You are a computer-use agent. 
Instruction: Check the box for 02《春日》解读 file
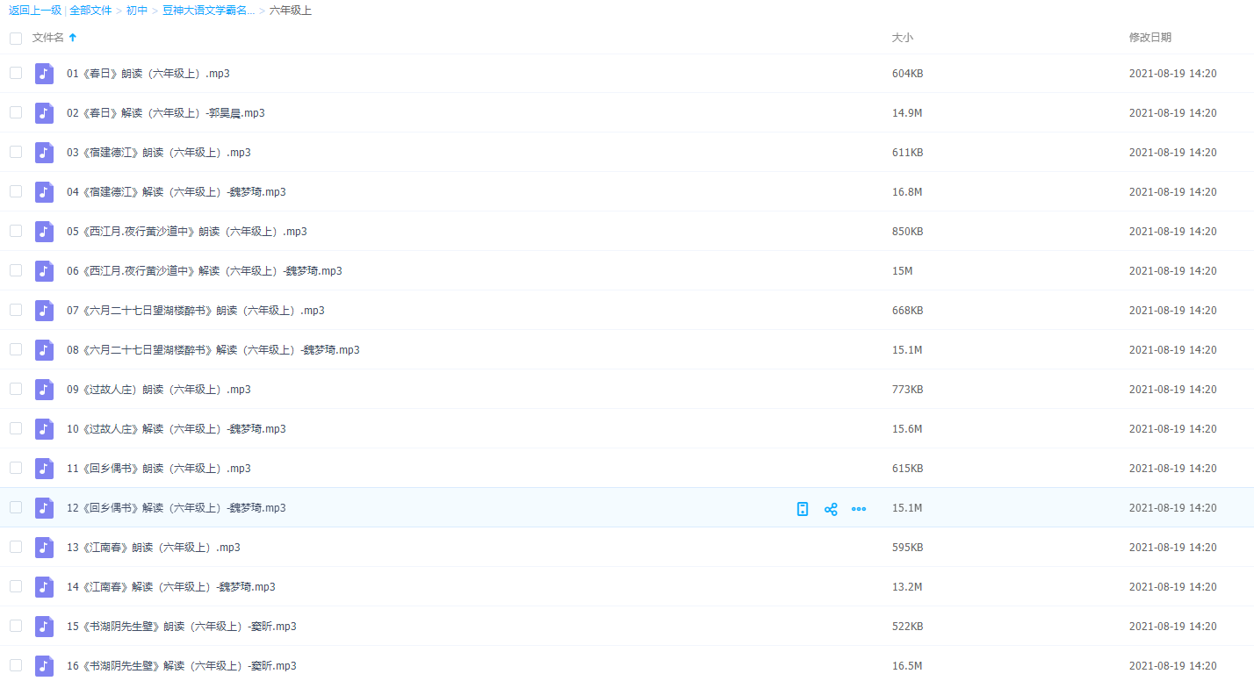[x=16, y=112]
